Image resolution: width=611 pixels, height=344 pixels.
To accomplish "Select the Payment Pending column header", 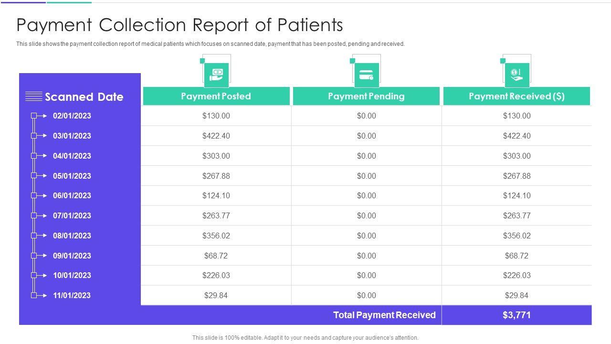I will coord(366,96).
